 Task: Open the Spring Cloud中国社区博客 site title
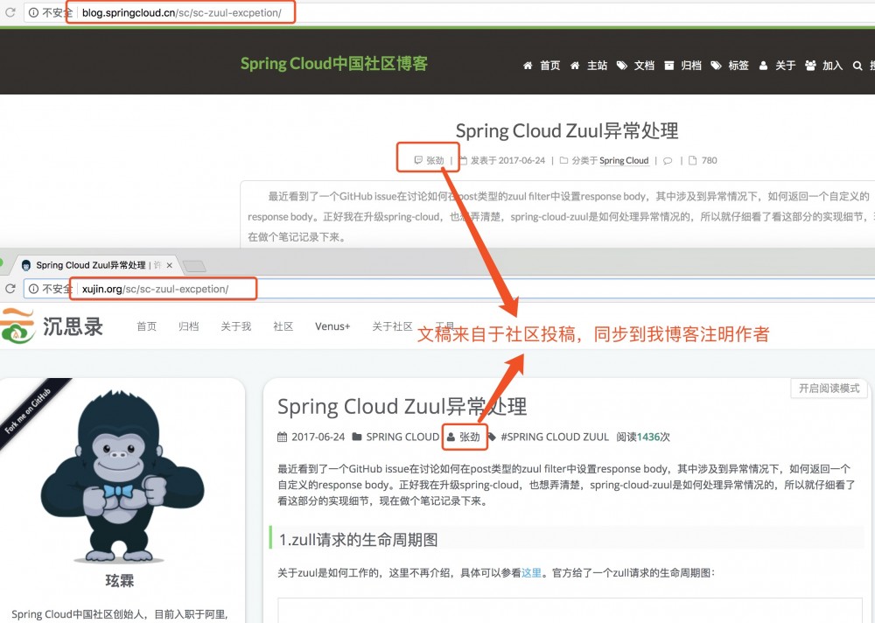click(x=334, y=64)
